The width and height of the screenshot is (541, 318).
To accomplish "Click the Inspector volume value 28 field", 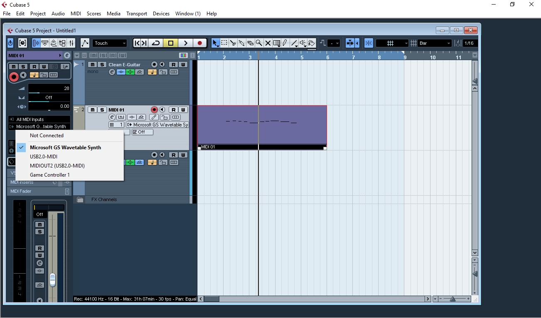I will (x=49, y=89).
